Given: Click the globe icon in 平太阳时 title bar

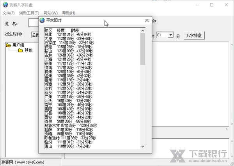Looking at the screenshot, I should tap(42, 20).
